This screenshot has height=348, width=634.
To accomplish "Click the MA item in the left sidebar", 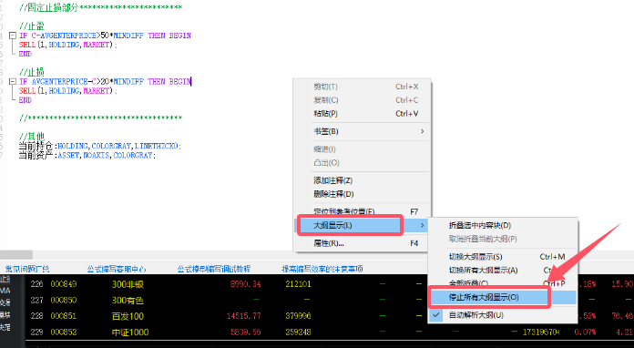I will point(5,291).
